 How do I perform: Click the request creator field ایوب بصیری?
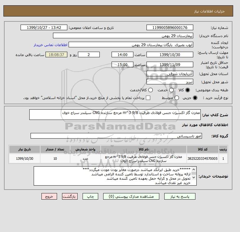click(x=131, y=45)
